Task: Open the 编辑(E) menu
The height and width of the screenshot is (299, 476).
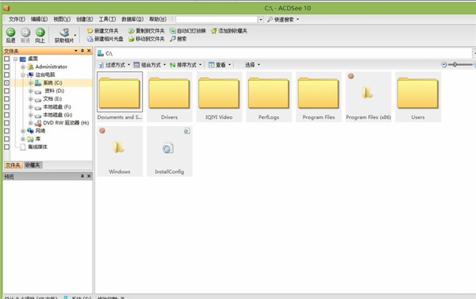Action: click(x=39, y=19)
